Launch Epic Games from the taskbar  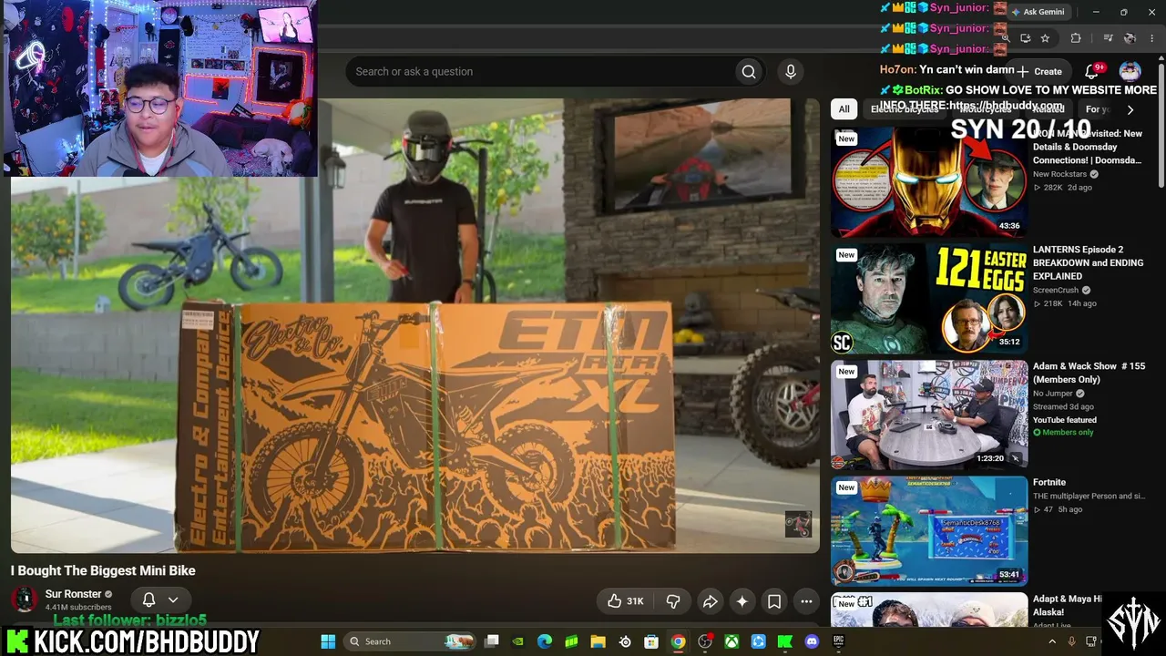pos(839,641)
